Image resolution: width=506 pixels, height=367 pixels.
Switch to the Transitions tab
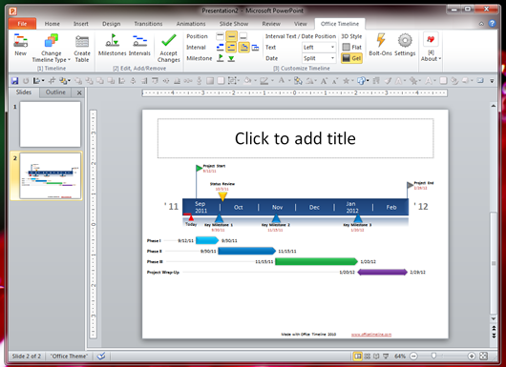pyautogui.click(x=148, y=24)
